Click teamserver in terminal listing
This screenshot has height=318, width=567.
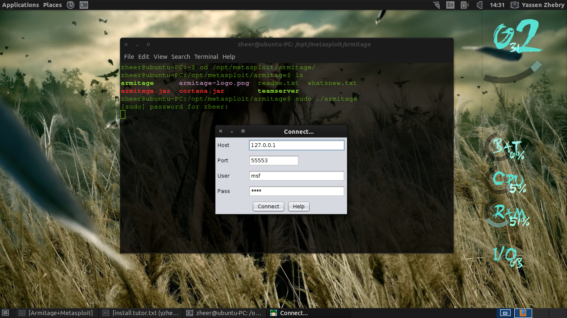(278, 91)
